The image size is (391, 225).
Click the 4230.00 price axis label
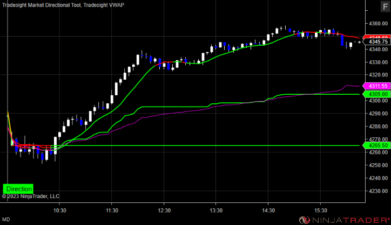coord(378,191)
